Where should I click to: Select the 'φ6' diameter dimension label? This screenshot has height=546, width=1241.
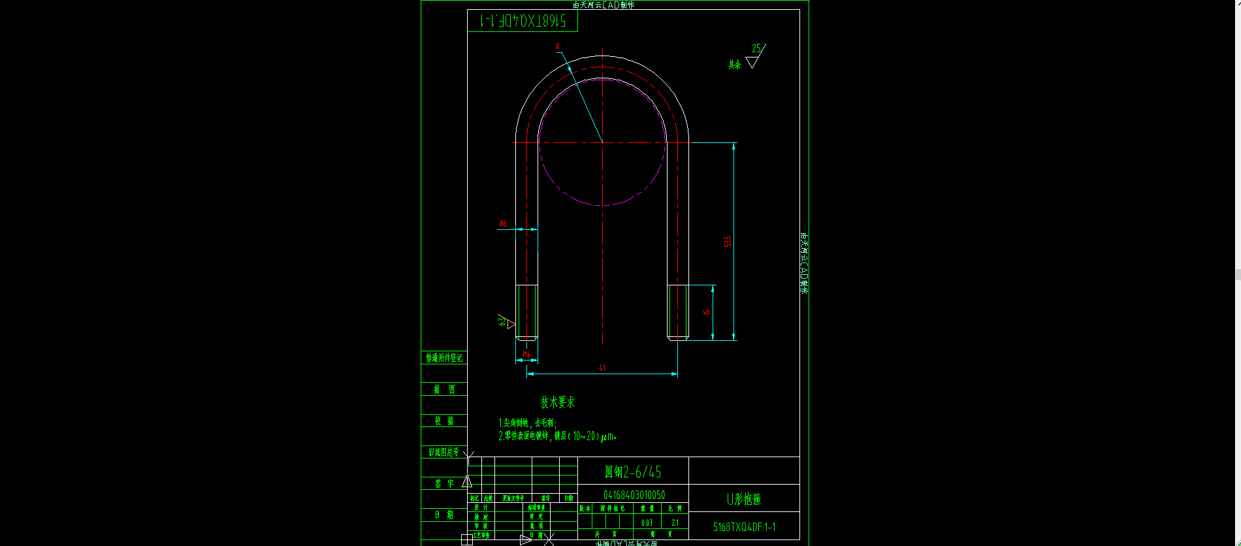(503, 224)
